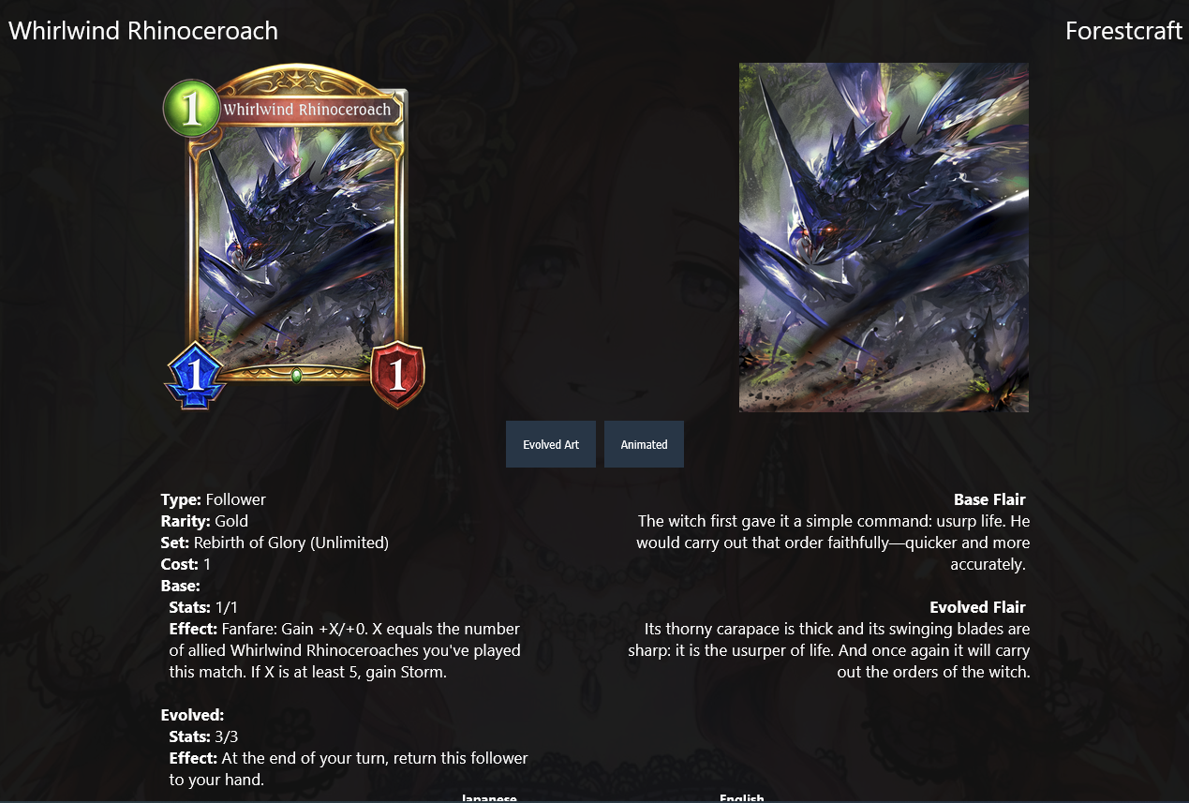Click the small green gem on the card frame
The width and height of the screenshot is (1189, 803).
click(296, 376)
